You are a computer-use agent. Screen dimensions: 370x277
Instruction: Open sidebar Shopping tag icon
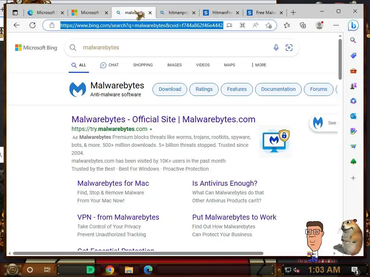[x=353, y=56]
